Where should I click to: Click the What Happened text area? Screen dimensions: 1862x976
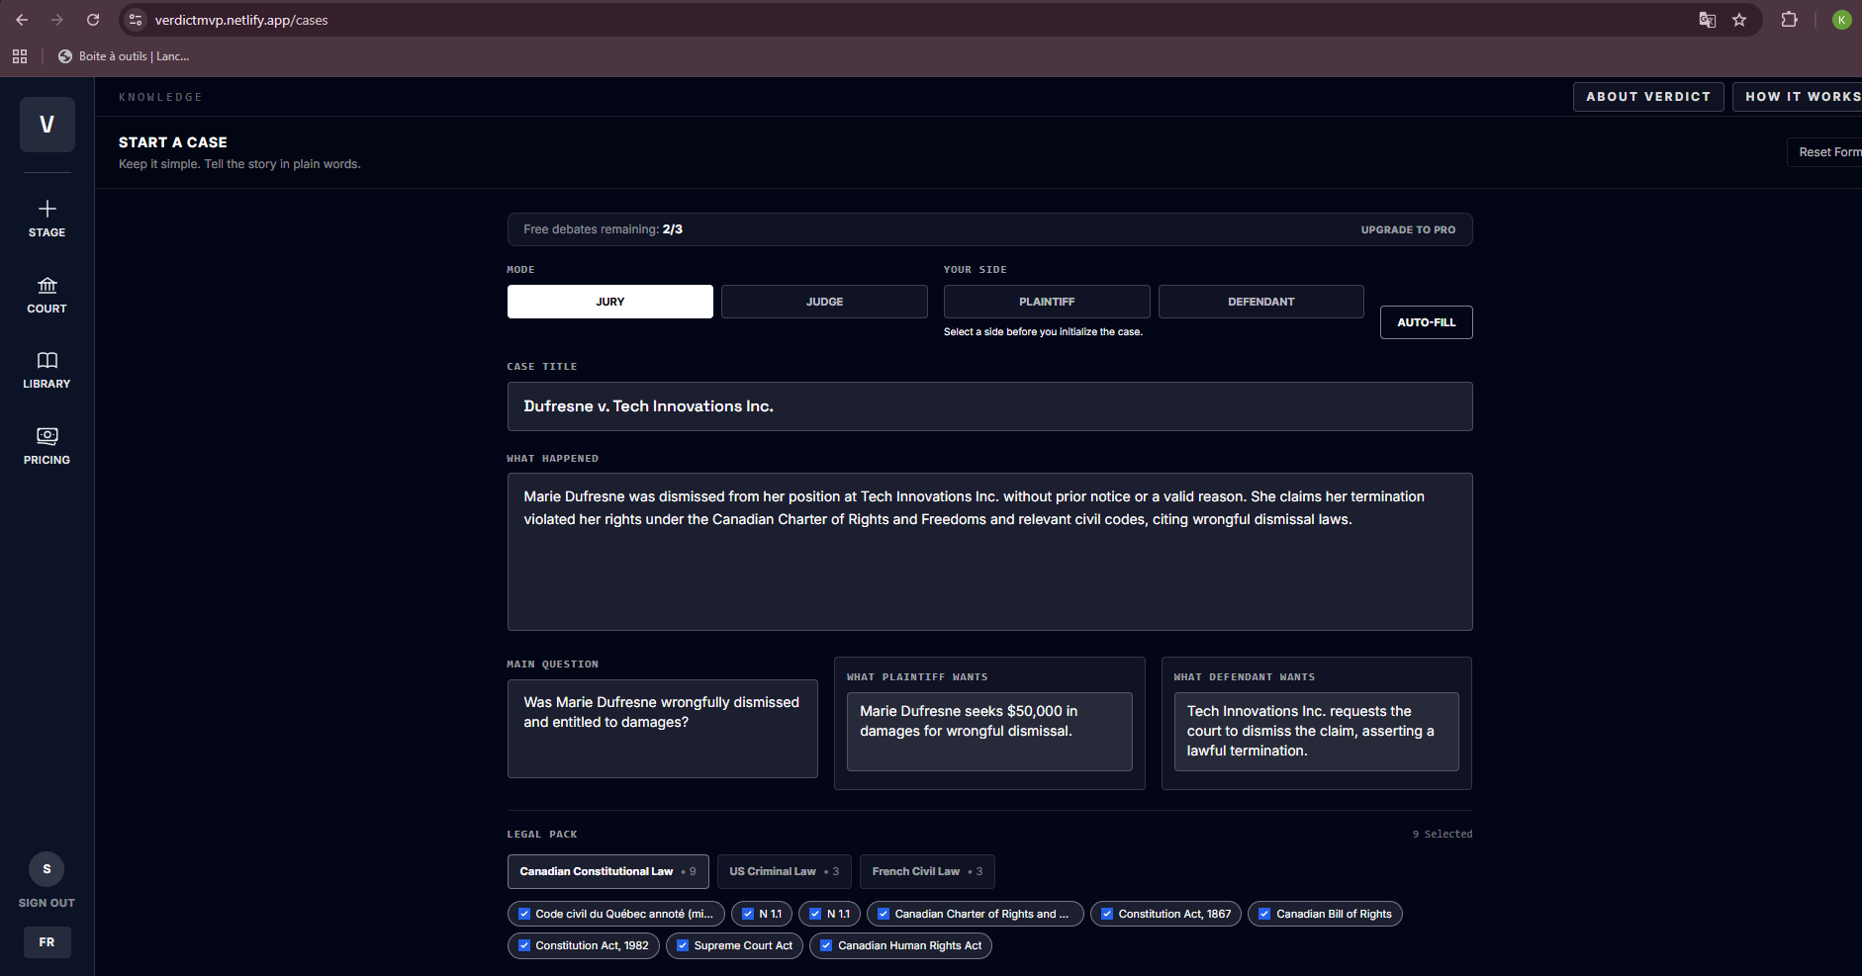coord(989,552)
